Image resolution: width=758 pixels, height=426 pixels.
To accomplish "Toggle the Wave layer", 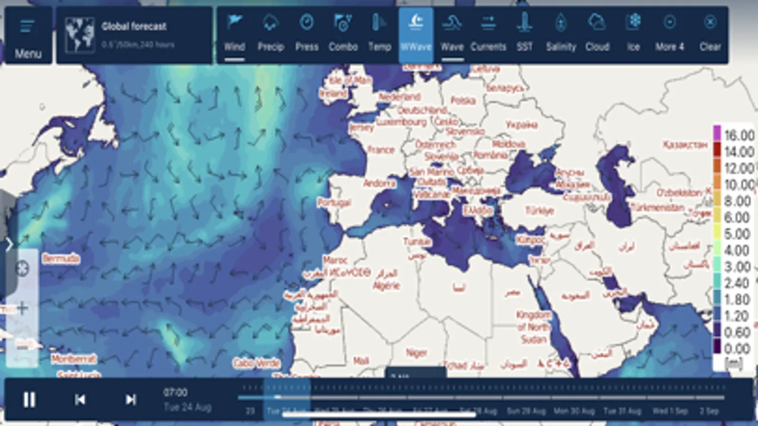I will coord(452,35).
